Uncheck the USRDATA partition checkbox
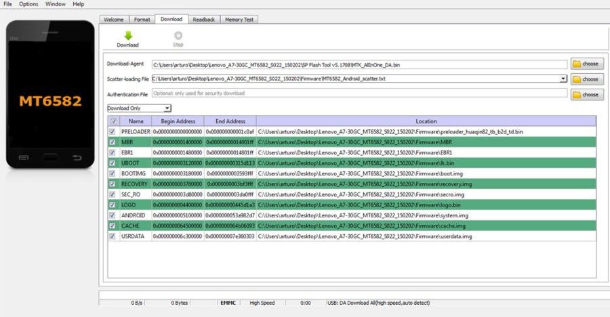Viewport: 610px width, 317px height. point(113,236)
